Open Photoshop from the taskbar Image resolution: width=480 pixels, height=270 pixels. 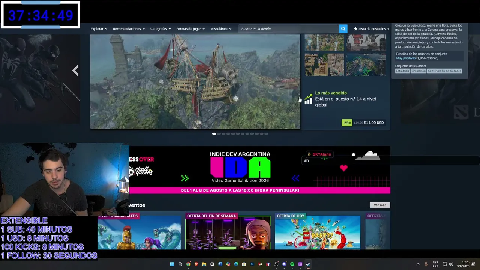coord(252,264)
